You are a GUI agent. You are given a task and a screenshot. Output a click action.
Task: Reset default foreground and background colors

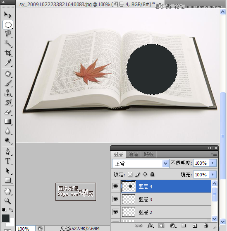point(4,209)
